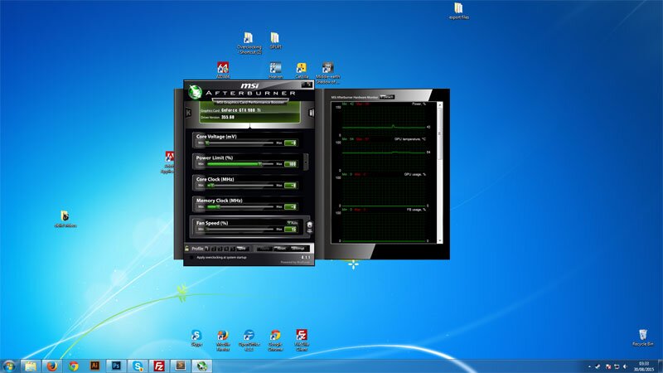The width and height of the screenshot is (663, 373).
Task: Click the right info side button in Afterburner
Action: coord(312,113)
